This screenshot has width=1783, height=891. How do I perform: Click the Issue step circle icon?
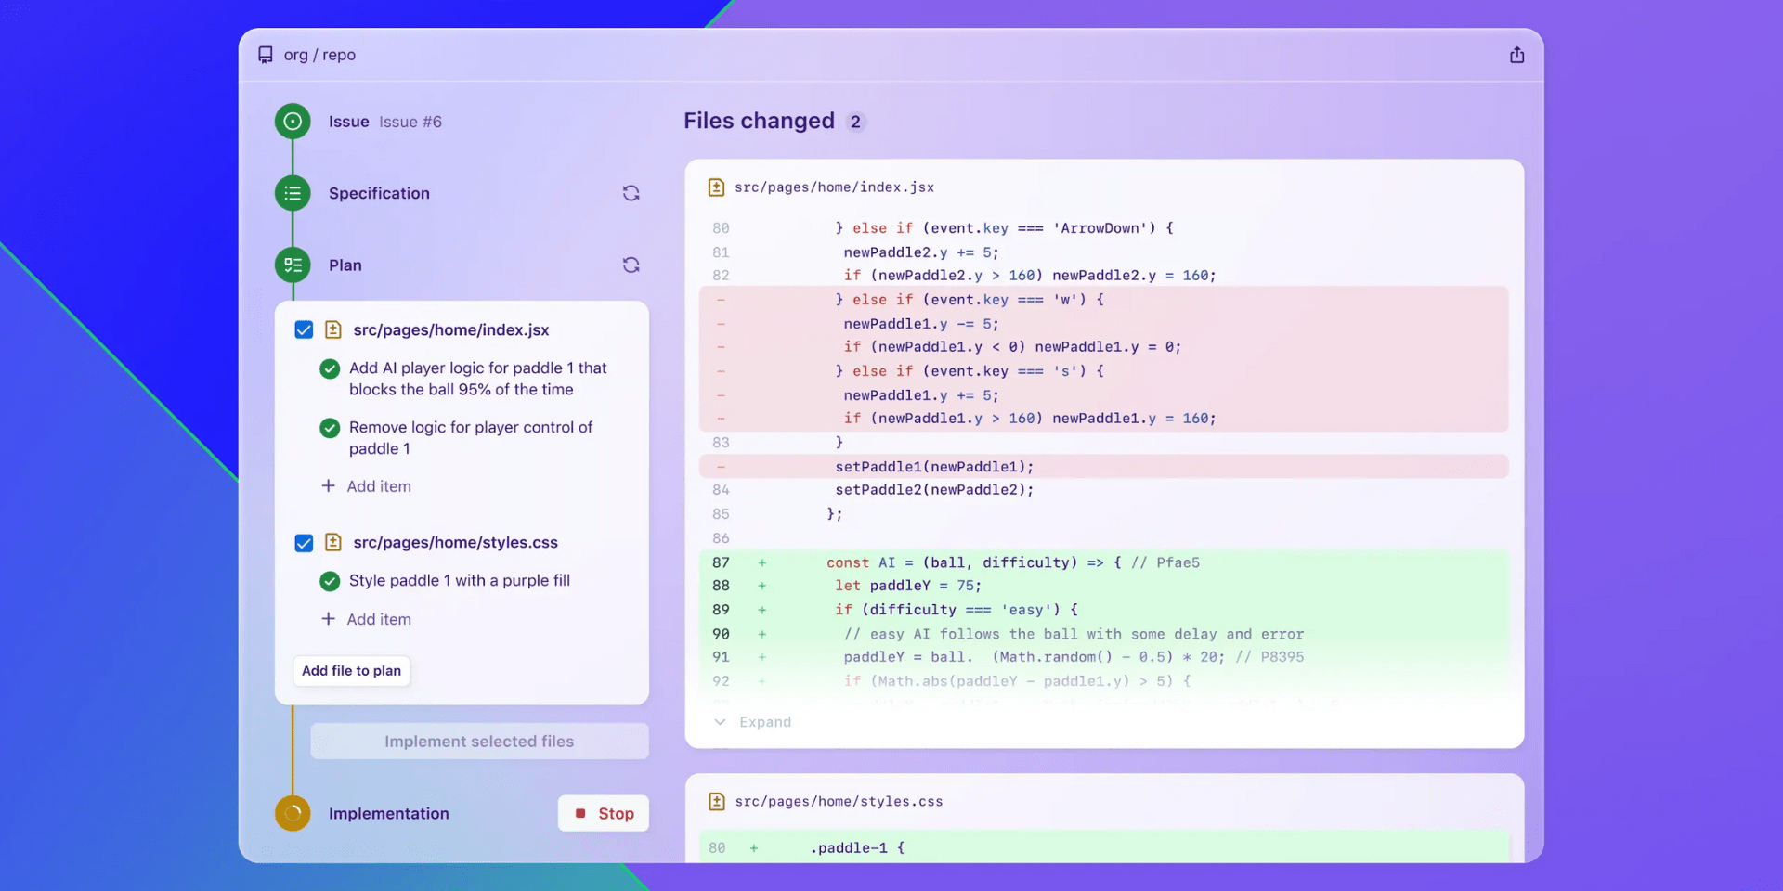[292, 121]
